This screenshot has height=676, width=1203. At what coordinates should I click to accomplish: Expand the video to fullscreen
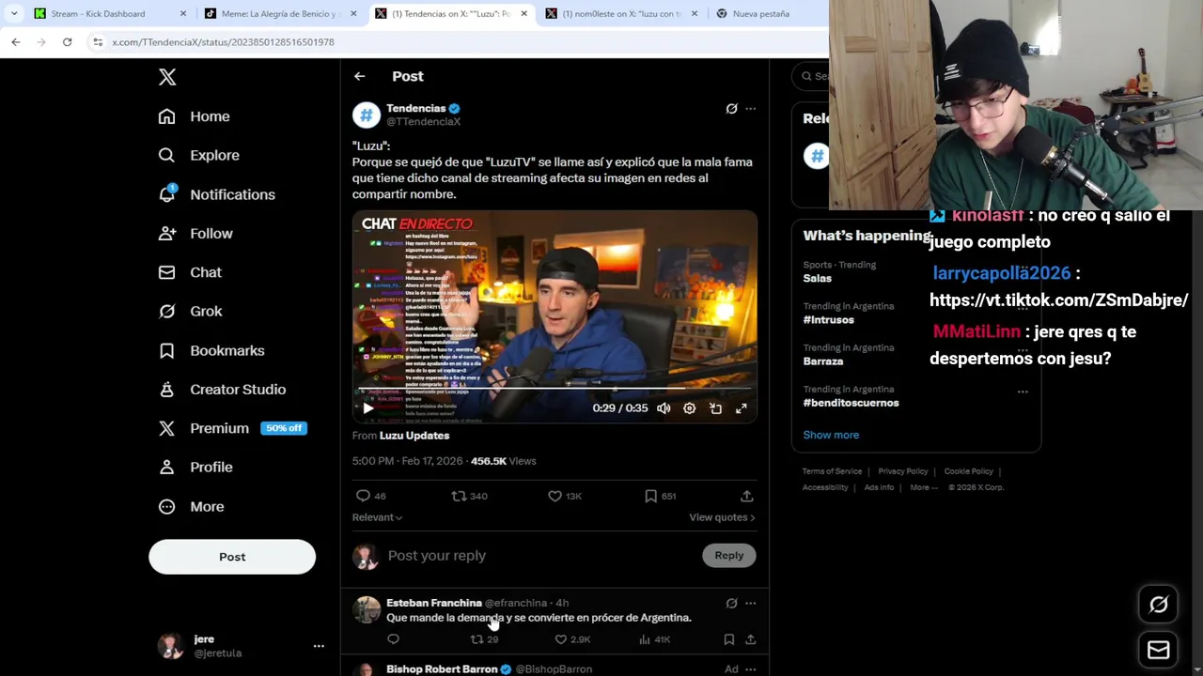(741, 408)
